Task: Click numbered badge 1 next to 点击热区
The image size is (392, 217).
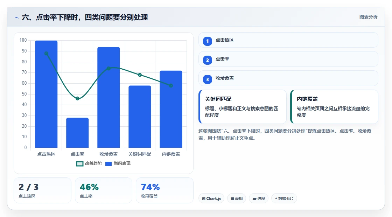Action: (207, 41)
